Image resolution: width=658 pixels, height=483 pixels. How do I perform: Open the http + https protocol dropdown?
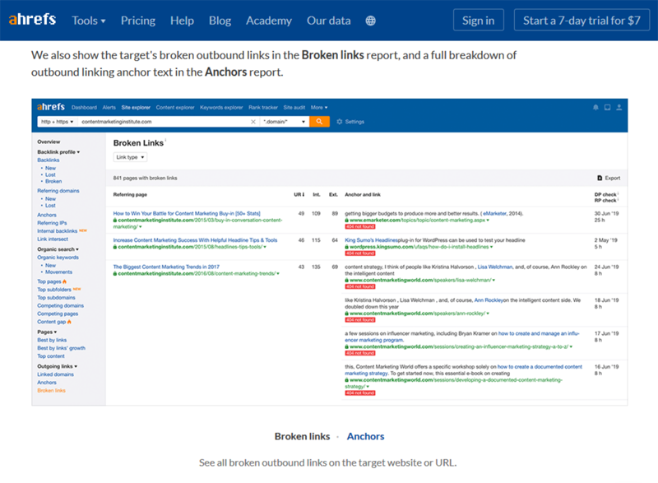point(57,122)
